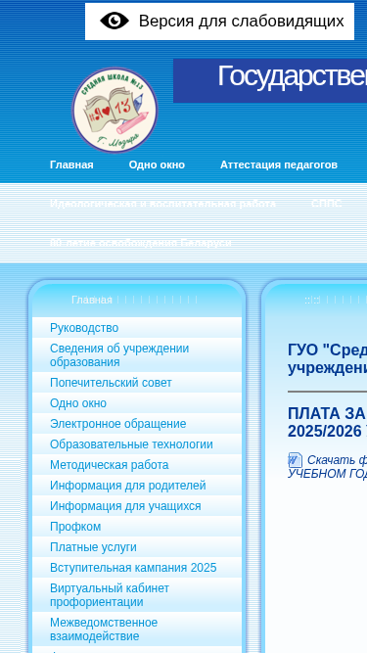Open Информация для учащихся page

[125, 506]
